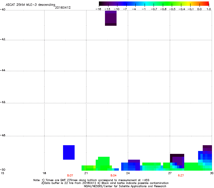Click the '-44' latitude axis label
This screenshot has width=214, height=188.
pos(3,70)
